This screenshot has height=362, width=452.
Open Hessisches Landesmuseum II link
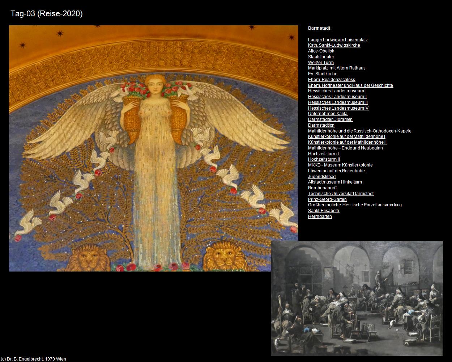pos(338,97)
